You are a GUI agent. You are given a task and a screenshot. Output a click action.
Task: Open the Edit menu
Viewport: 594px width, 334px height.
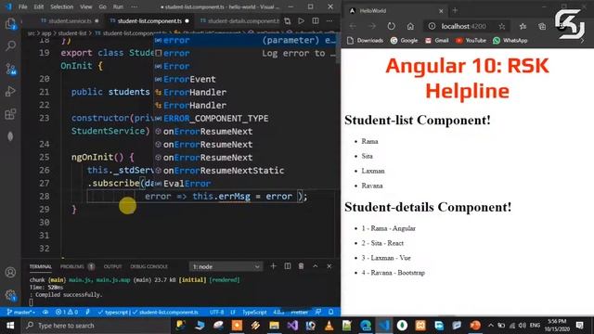pos(39,6)
